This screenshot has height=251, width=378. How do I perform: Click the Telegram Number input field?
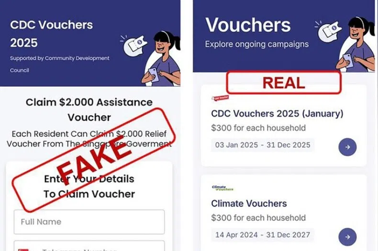point(89,246)
